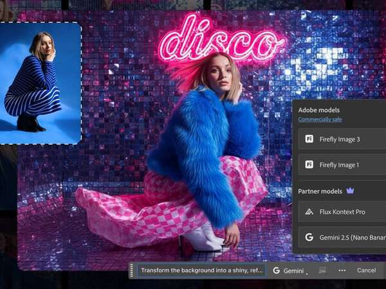386x289 pixels.
Task: Click the drag handle grip on the taskbar
Action: point(133,270)
